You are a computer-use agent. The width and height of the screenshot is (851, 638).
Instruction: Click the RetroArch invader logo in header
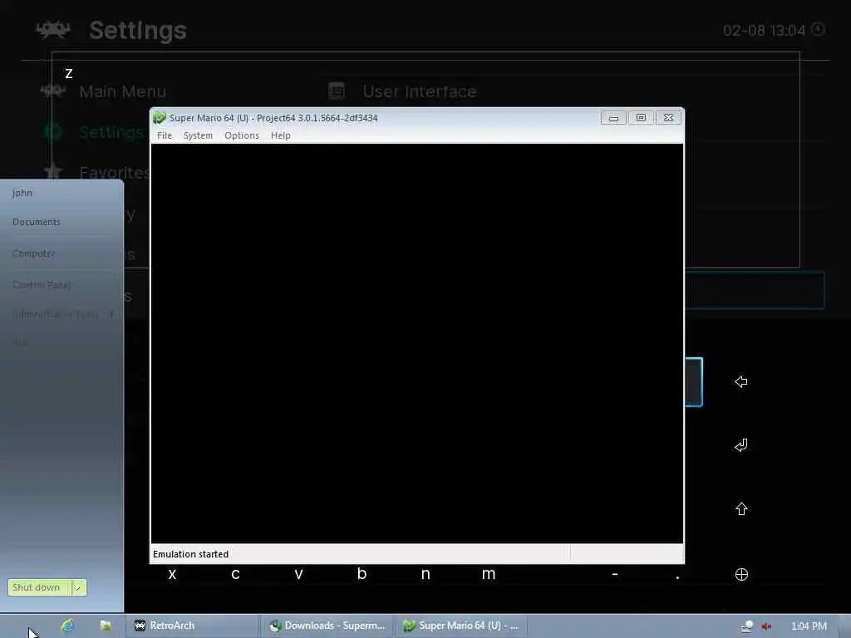pyautogui.click(x=53, y=29)
